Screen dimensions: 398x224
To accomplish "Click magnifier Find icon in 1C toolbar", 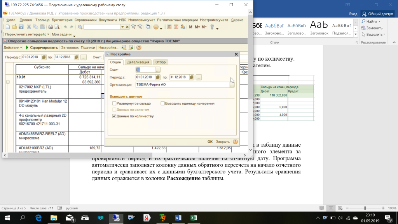I will point(80,27).
